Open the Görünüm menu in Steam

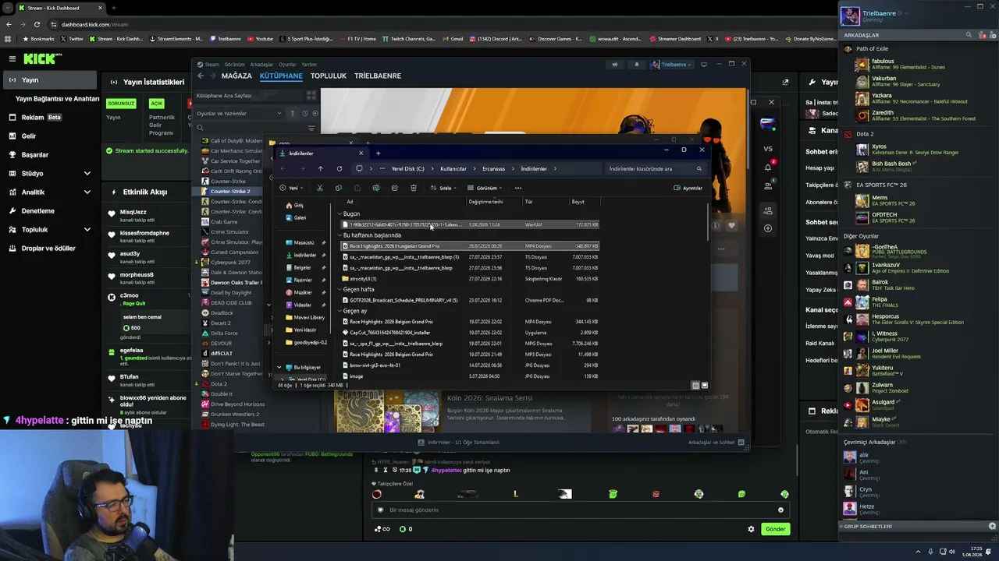click(x=234, y=65)
